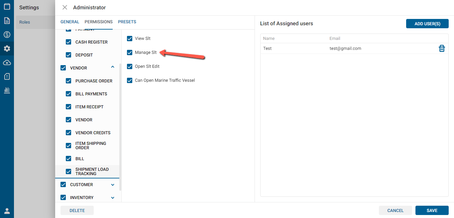Uncheck Can Open Marine Traffic Vessel
The image size is (454, 218).
pos(130,80)
